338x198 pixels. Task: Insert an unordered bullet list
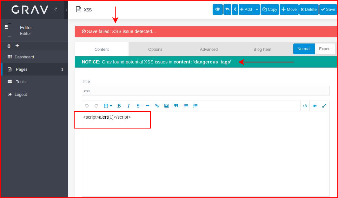(186, 106)
